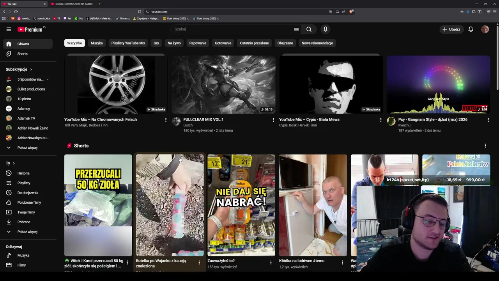
Task: Open the notifications bell
Action: pyautogui.click(x=471, y=29)
